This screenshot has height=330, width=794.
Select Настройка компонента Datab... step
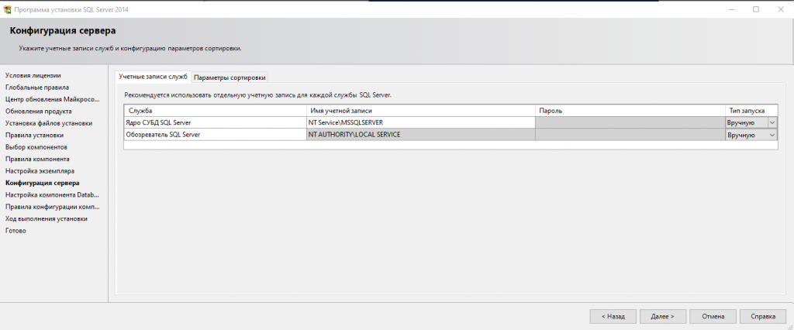tap(53, 195)
